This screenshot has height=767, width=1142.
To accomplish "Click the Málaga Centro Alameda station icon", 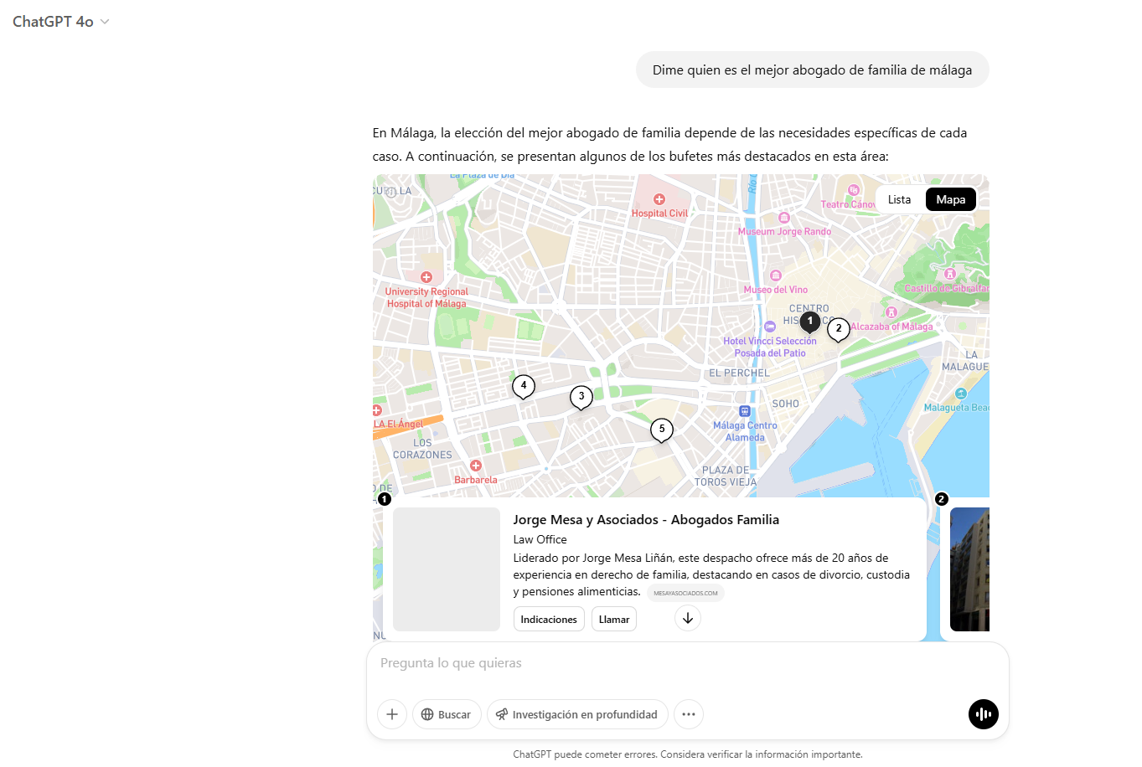I will coord(744,411).
